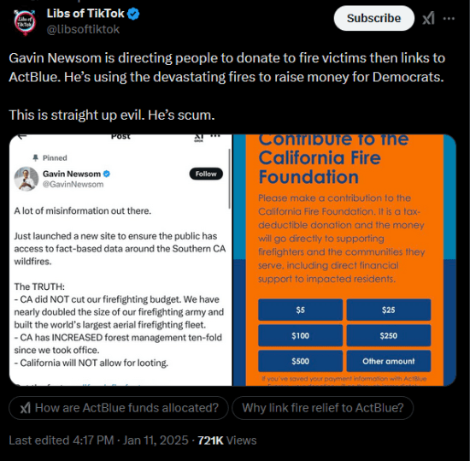Click the pinned pushpin icon above Gavin Newsom
470x461 pixels.
(x=36, y=157)
